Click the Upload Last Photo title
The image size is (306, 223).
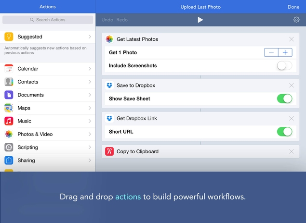[200, 7]
